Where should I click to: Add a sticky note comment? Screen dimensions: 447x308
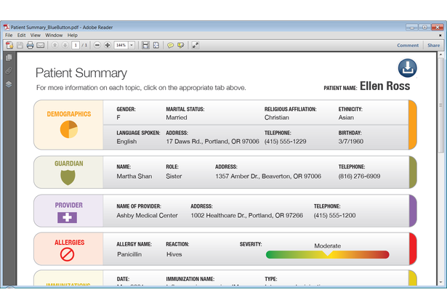coord(170,45)
